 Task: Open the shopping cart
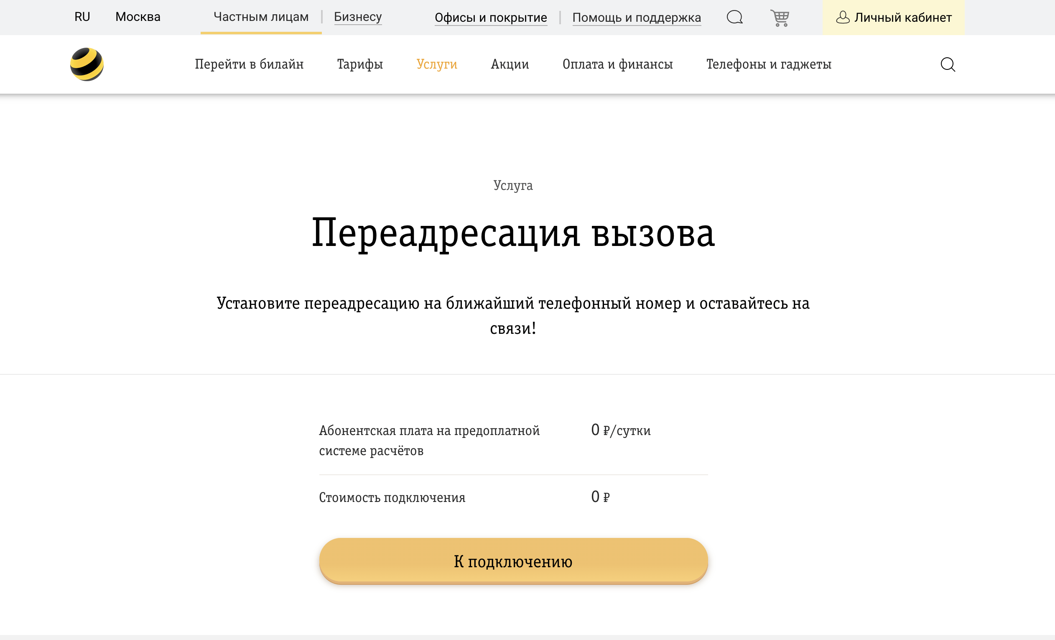[x=780, y=18]
